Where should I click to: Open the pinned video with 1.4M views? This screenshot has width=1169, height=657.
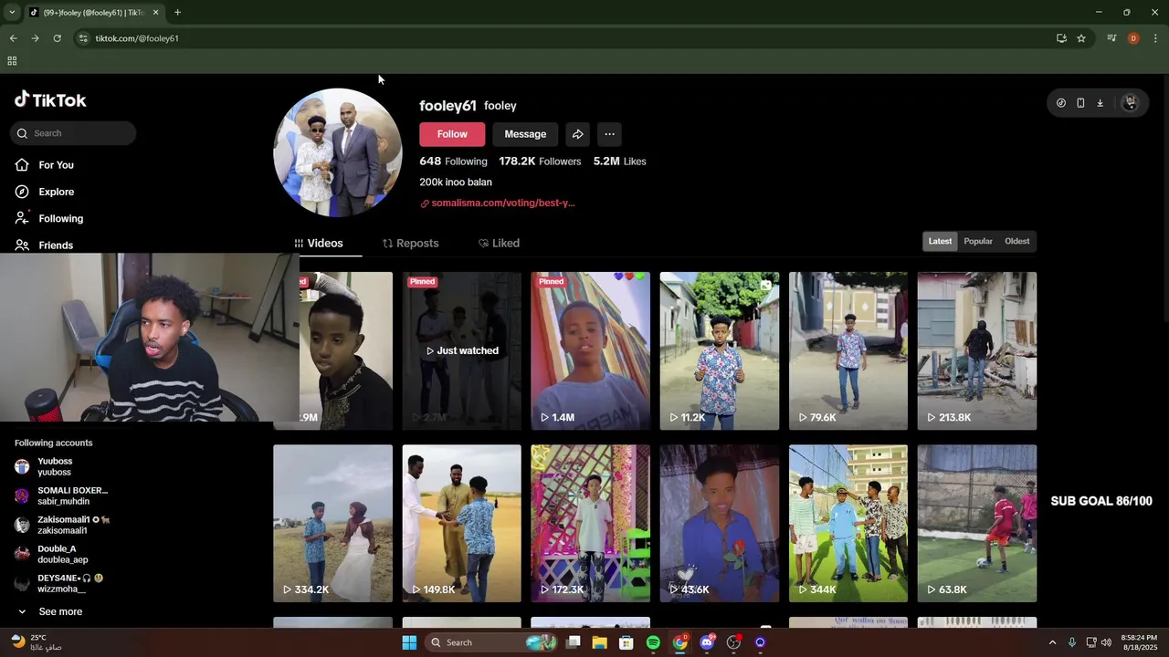pos(591,350)
